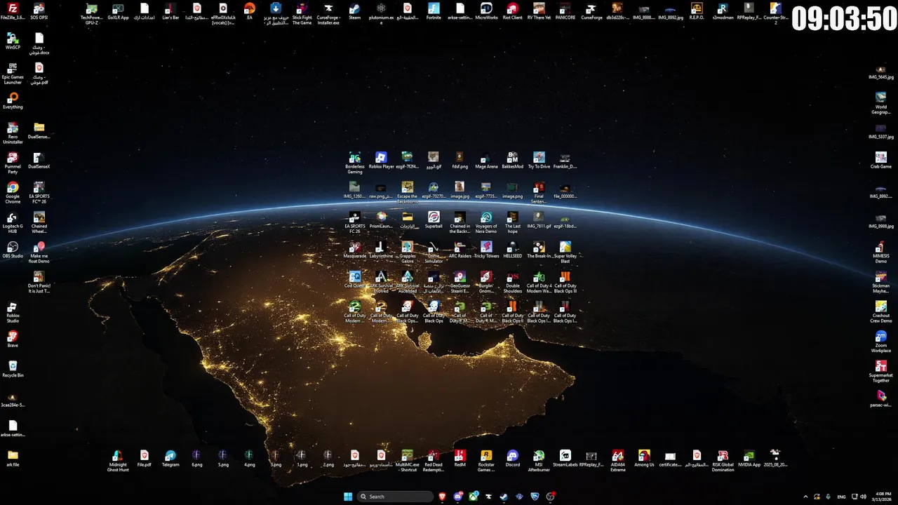Open Midnight Ghost Hunt icon

(x=118, y=461)
